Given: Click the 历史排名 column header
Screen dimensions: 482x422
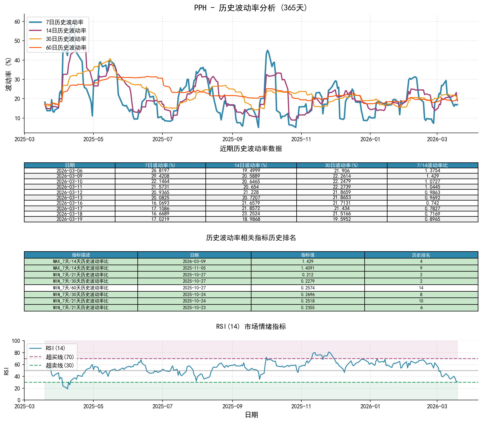Looking at the screenshot, I should 421,255.
